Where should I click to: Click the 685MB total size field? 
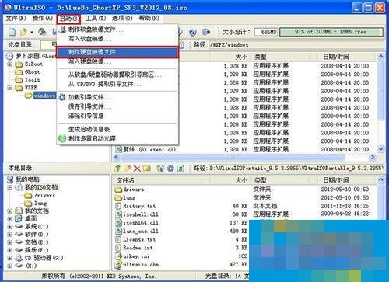pyautogui.click(x=266, y=32)
